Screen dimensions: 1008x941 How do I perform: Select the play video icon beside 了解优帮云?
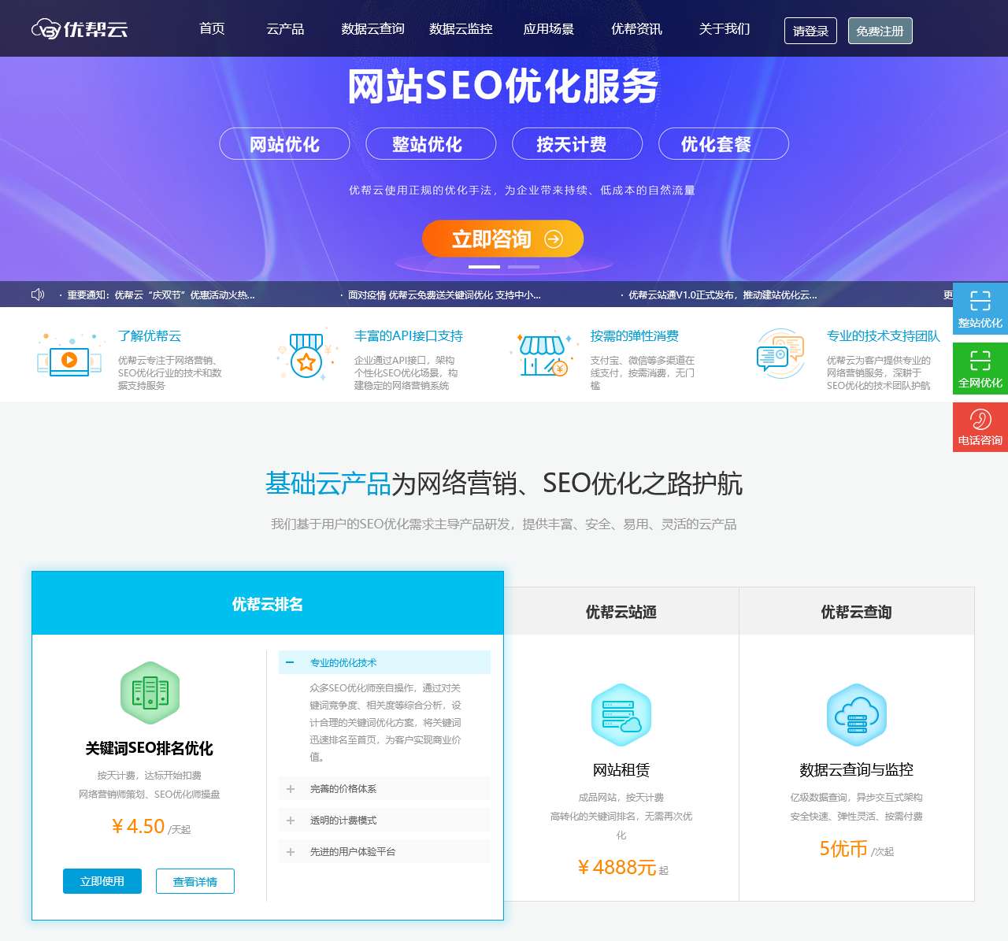tap(69, 361)
